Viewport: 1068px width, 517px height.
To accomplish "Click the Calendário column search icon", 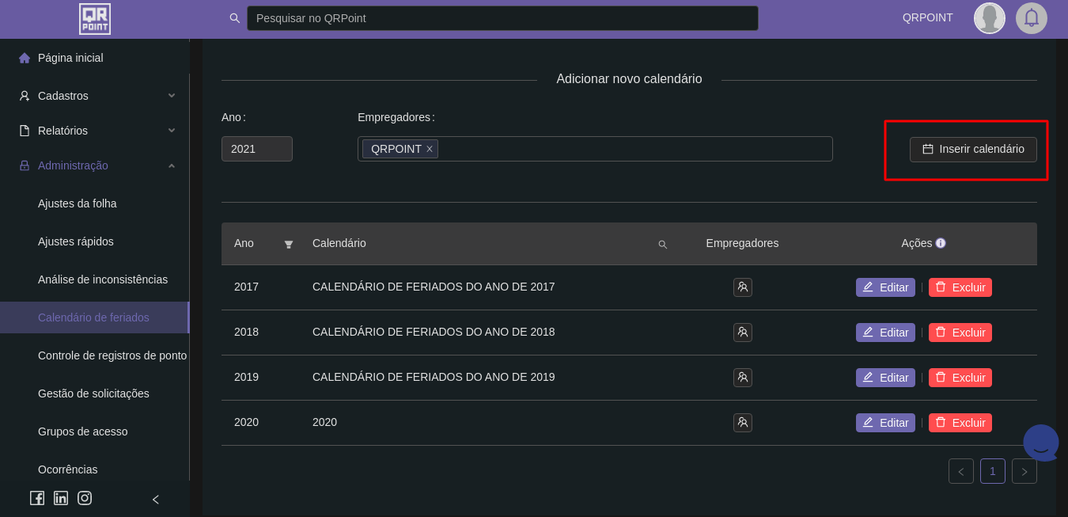I will [x=662, y=245].
